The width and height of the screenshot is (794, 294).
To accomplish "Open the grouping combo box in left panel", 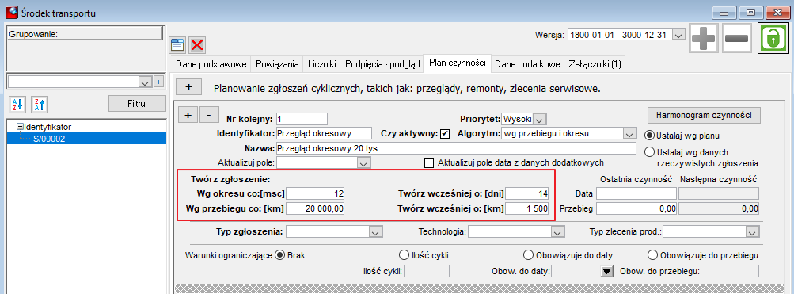I will [x=146, y=82].
